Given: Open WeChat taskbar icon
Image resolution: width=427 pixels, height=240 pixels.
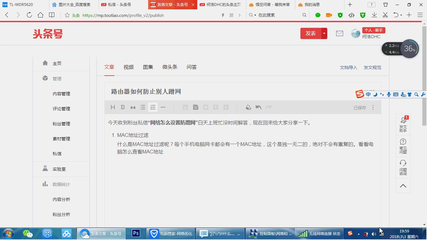Looking at the screenshot, I should [x=28, y=233].
